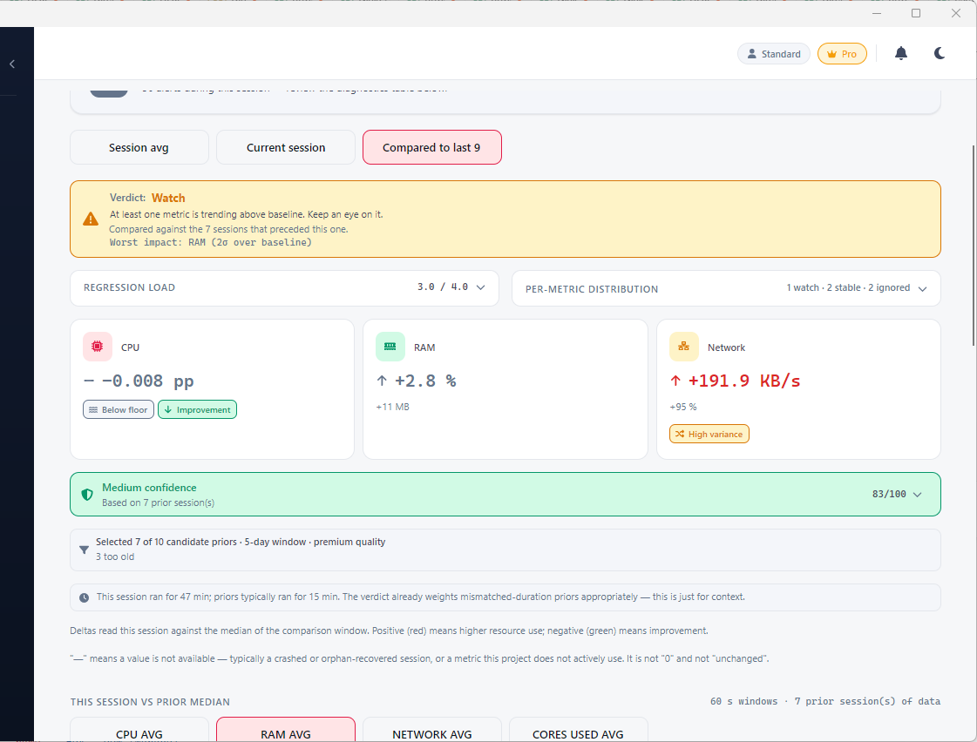Viewport: 977px width, 742px height.
Task: Click the warning triangle in the verdict banner
Action: 91,219
